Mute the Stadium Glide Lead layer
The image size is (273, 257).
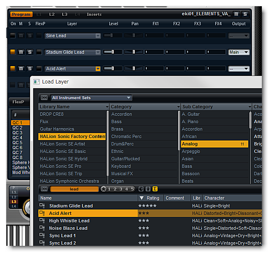pos(21,52)
